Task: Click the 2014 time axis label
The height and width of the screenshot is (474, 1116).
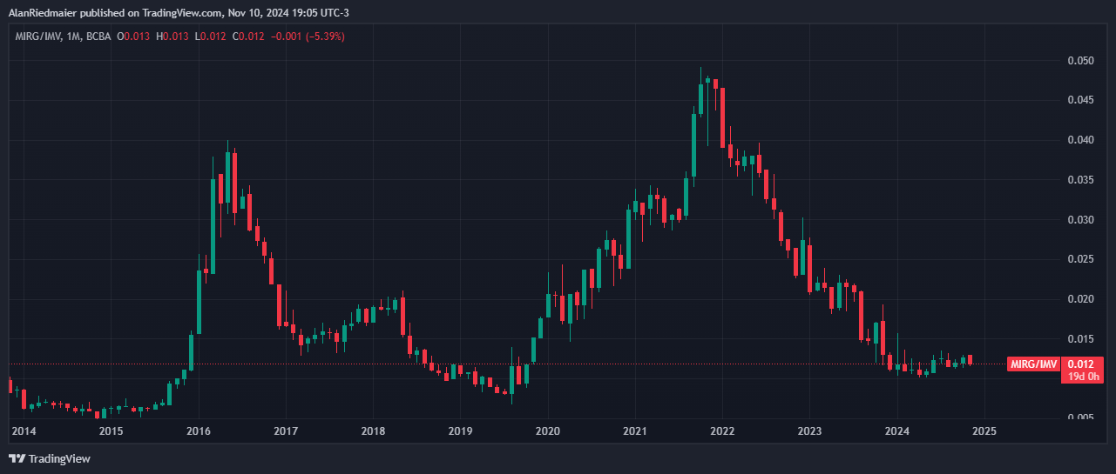Action: point(24,431)
